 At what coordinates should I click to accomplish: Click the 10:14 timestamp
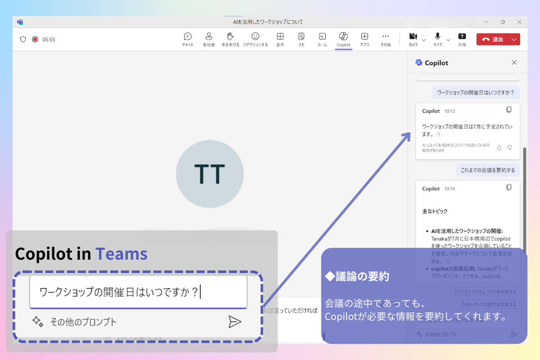tap(450, 189)
